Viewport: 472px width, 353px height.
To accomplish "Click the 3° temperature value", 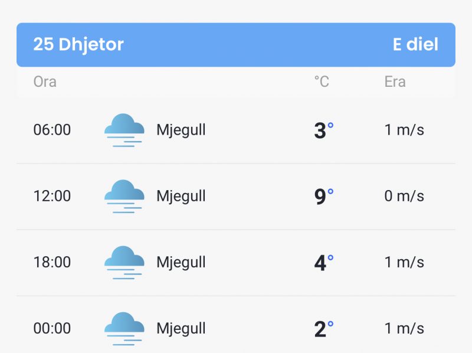I will click(x=323, y=130).
